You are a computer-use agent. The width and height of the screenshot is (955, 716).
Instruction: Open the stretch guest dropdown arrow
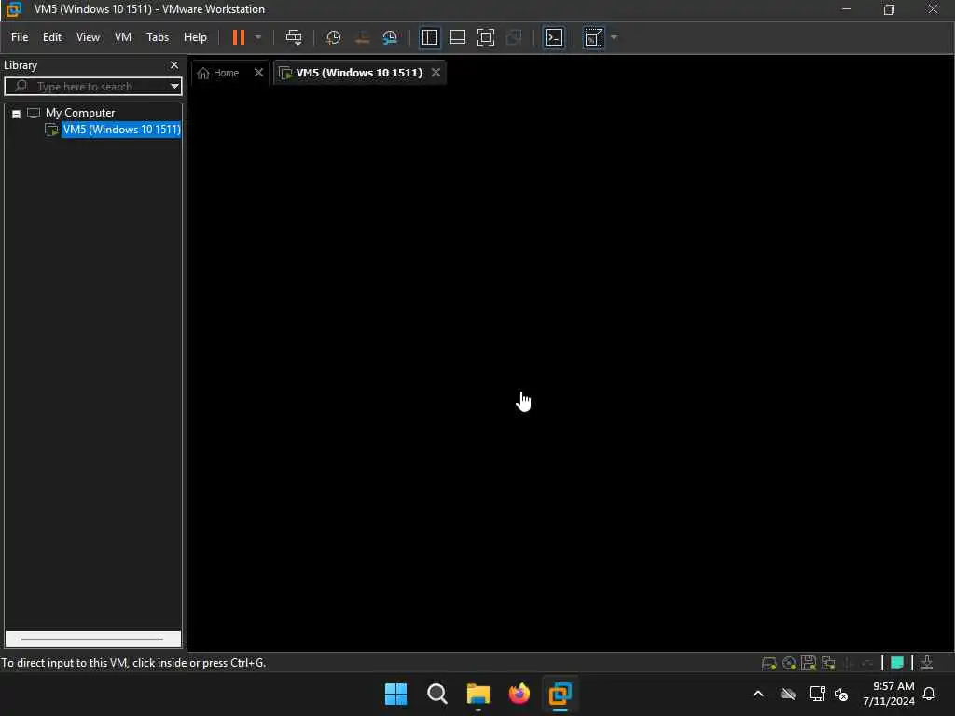point(614,37)
